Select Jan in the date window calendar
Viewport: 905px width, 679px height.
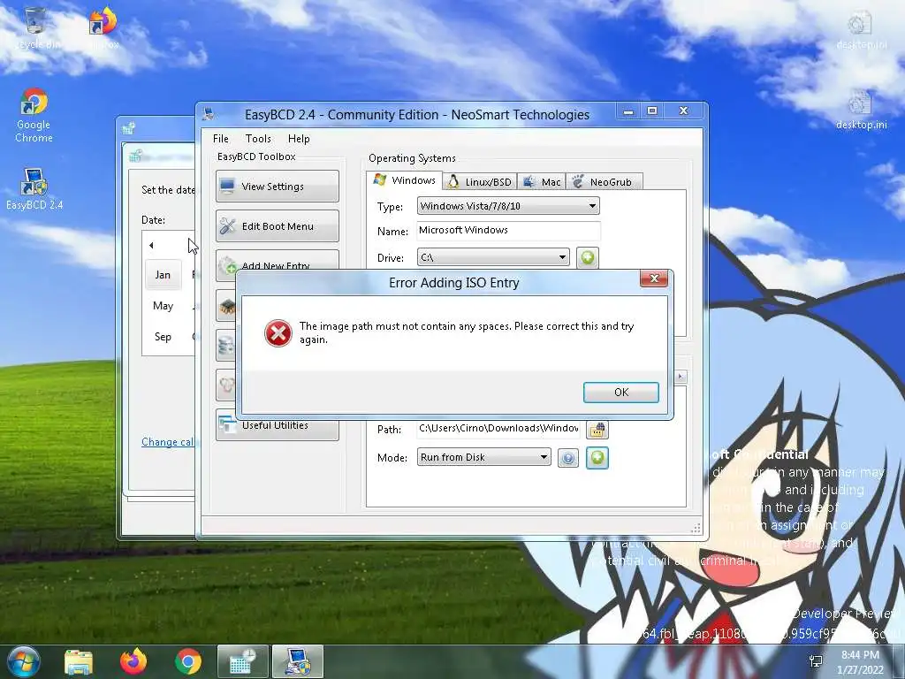[x=163, y=275]
